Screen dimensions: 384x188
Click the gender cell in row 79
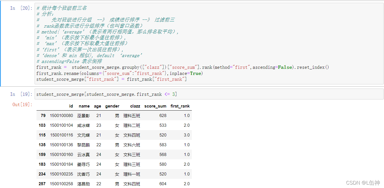(117, 116)
